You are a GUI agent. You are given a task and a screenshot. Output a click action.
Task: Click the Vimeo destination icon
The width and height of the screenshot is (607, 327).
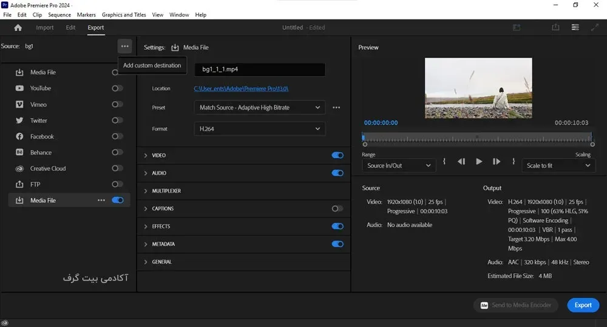[x=19, y=104]
